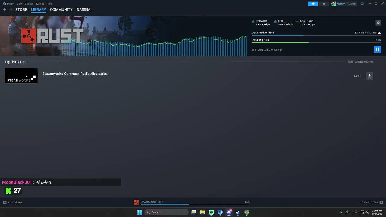Click the Steam icon in the taskbar
Viewport: 386px width, 217px height.
click(x=238, y=212)
